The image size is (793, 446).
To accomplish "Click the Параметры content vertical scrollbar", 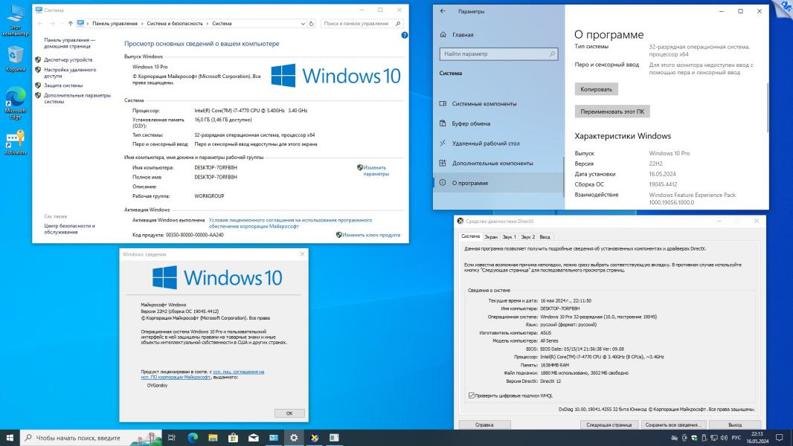I will [x=767, y=108].
